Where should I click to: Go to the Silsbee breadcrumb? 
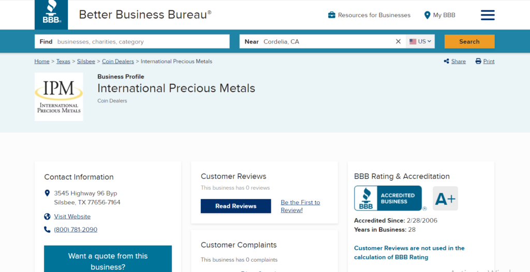coord(86,61)
